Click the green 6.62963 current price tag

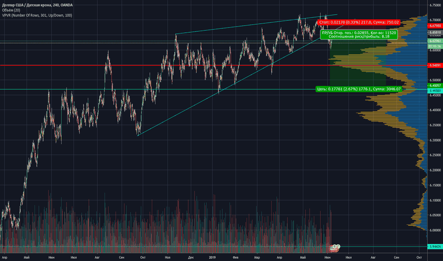click(x=435, y=41)
